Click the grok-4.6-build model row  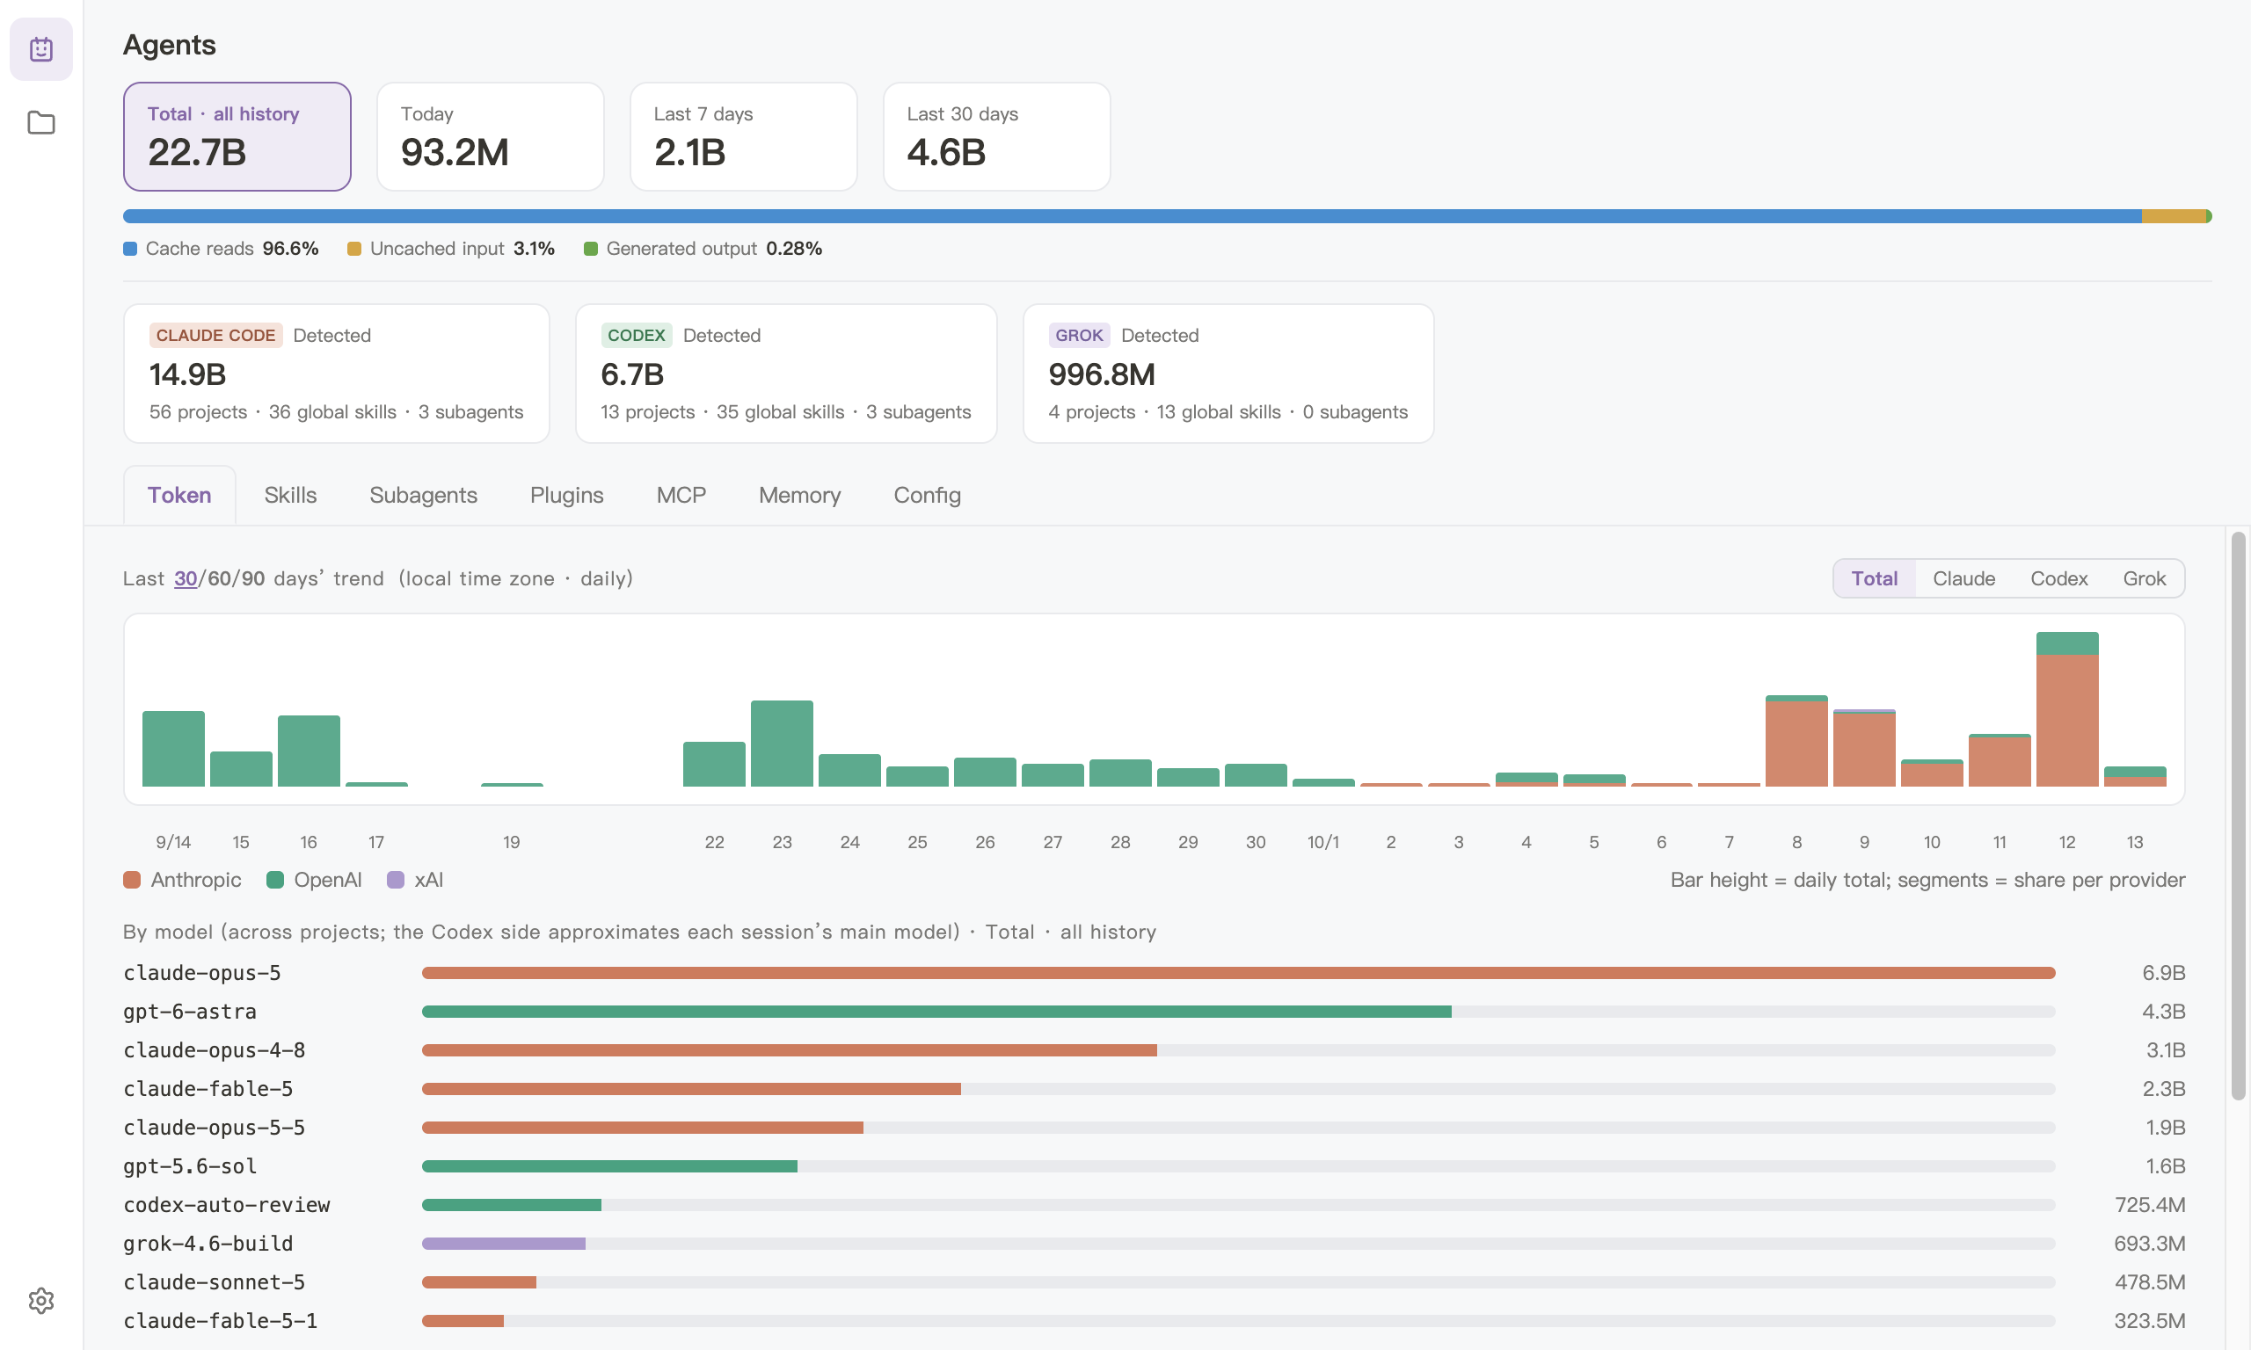(x=1154, y=1244)
